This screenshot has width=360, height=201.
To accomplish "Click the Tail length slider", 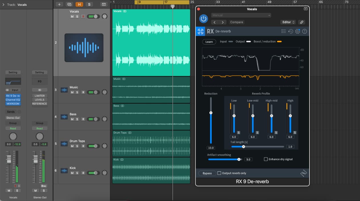I will pyautogui.click(x=258, y=146).
